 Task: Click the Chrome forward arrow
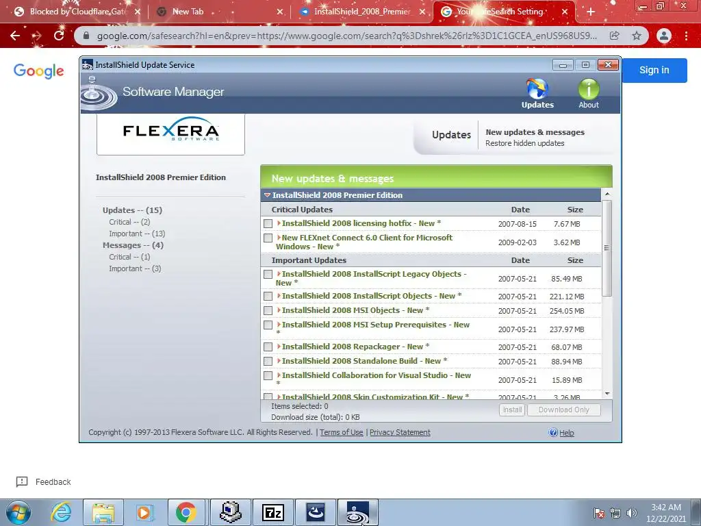[x=37, y=36]
